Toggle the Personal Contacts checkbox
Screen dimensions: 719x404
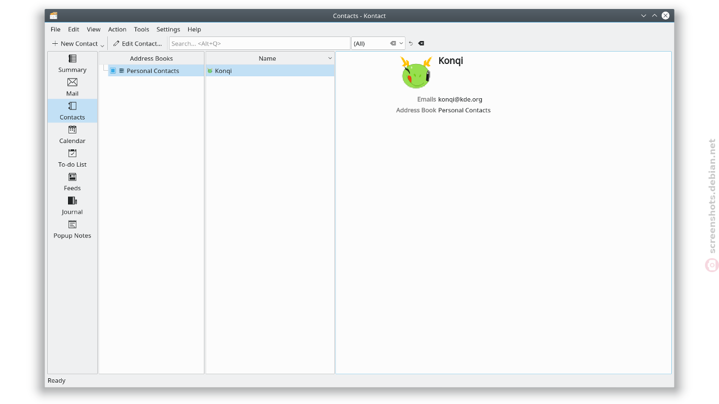[113, 71]
